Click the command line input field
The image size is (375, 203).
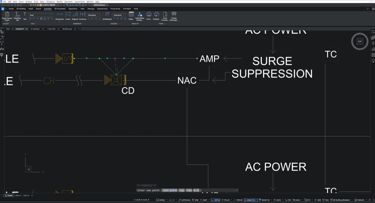coord(219,190)
